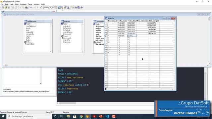The image size is (212, 119).
Task: Click the Run (exclamation mark) toolbar icon
Action: coord(38,8)
